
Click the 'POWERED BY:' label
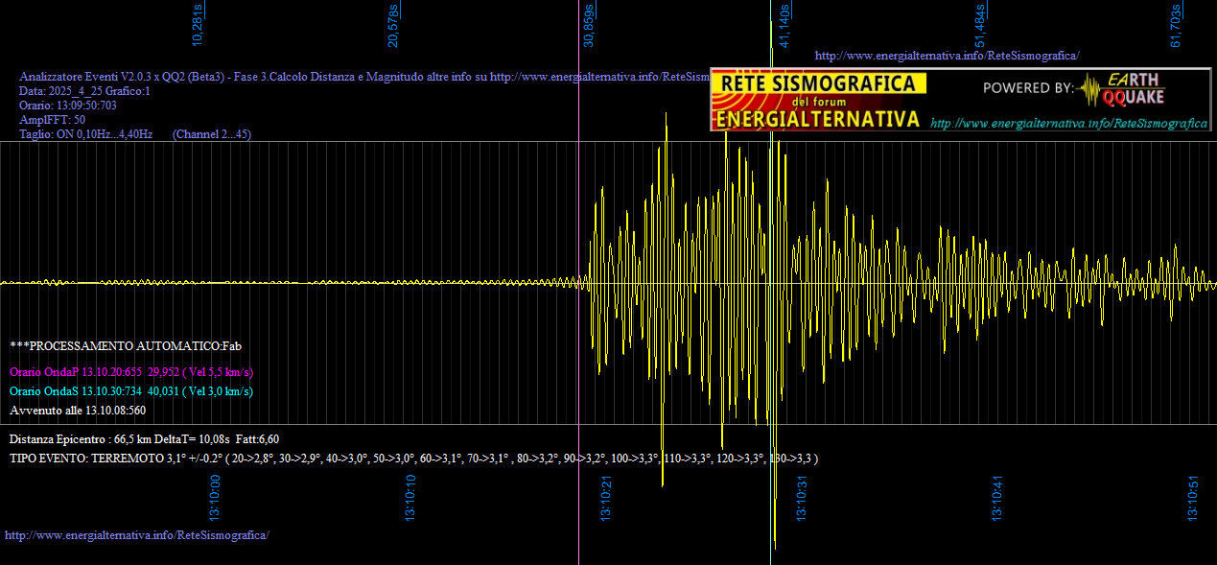1028,88
